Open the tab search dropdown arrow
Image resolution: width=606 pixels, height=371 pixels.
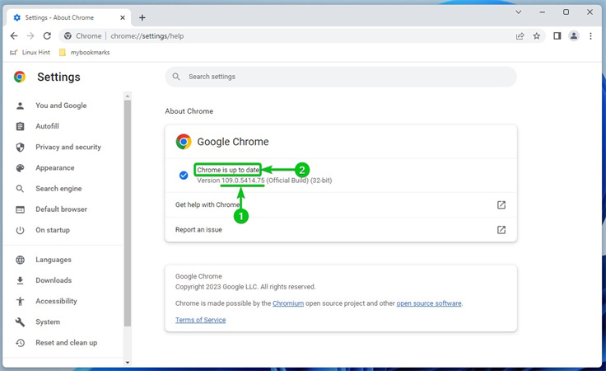coord(519,12)
